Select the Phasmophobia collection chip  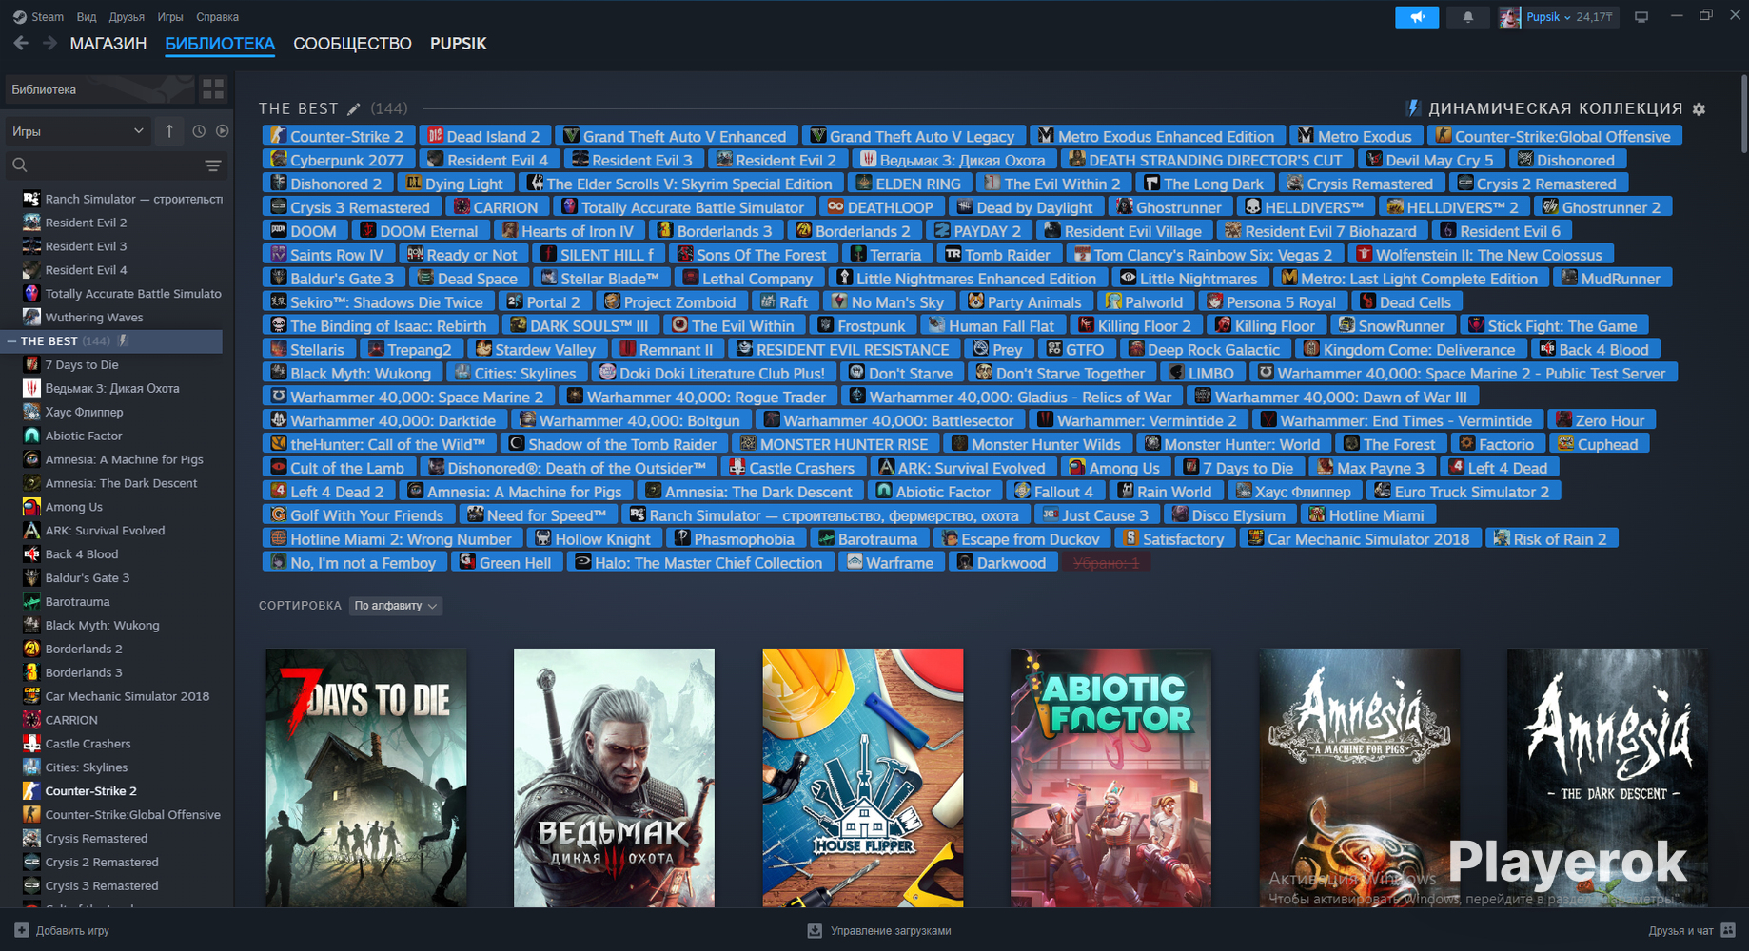pyautogui.click(x=735, y=539)
